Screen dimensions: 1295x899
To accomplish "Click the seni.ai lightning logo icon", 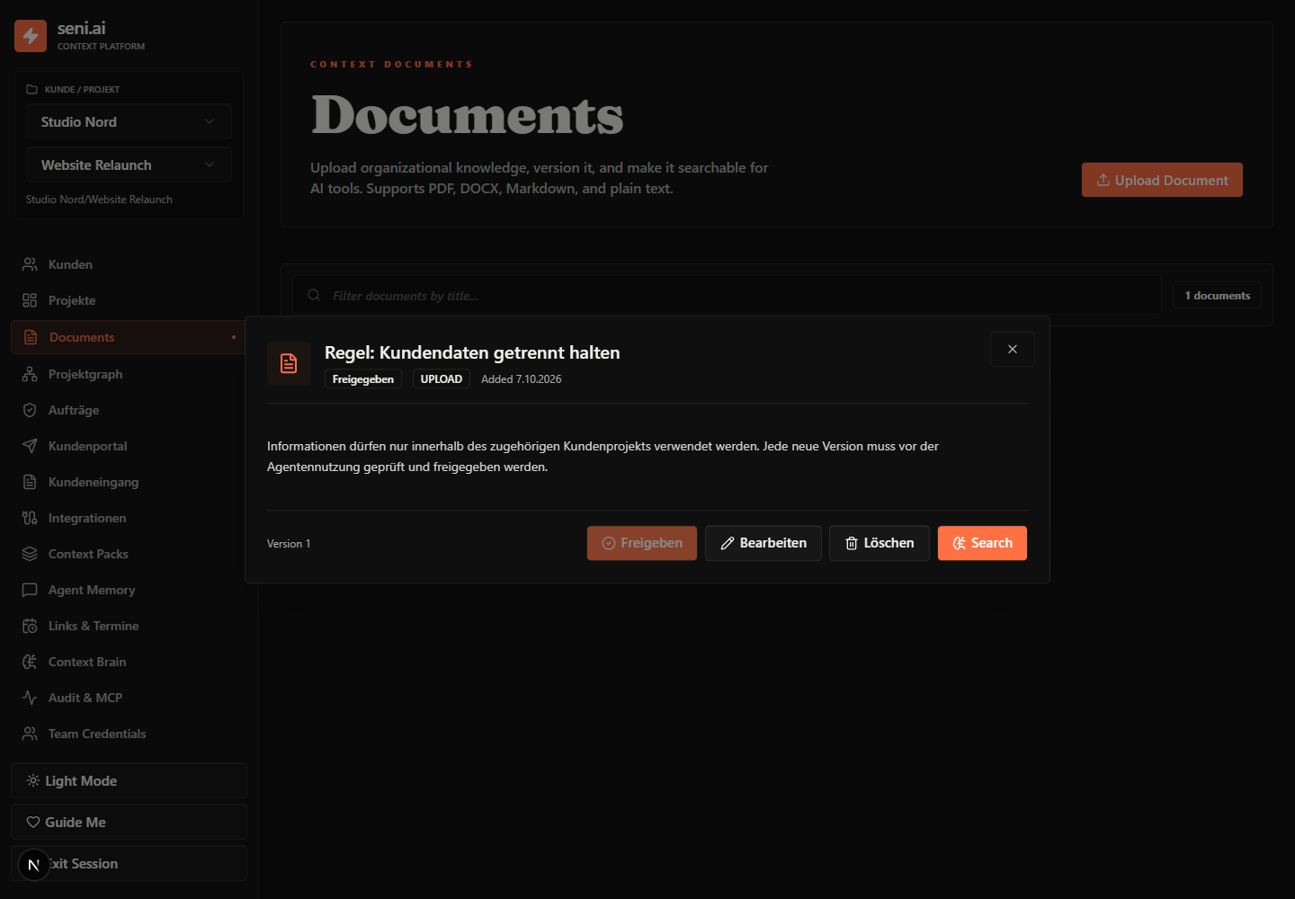I will pyautogui.click(x=31, y=36).
